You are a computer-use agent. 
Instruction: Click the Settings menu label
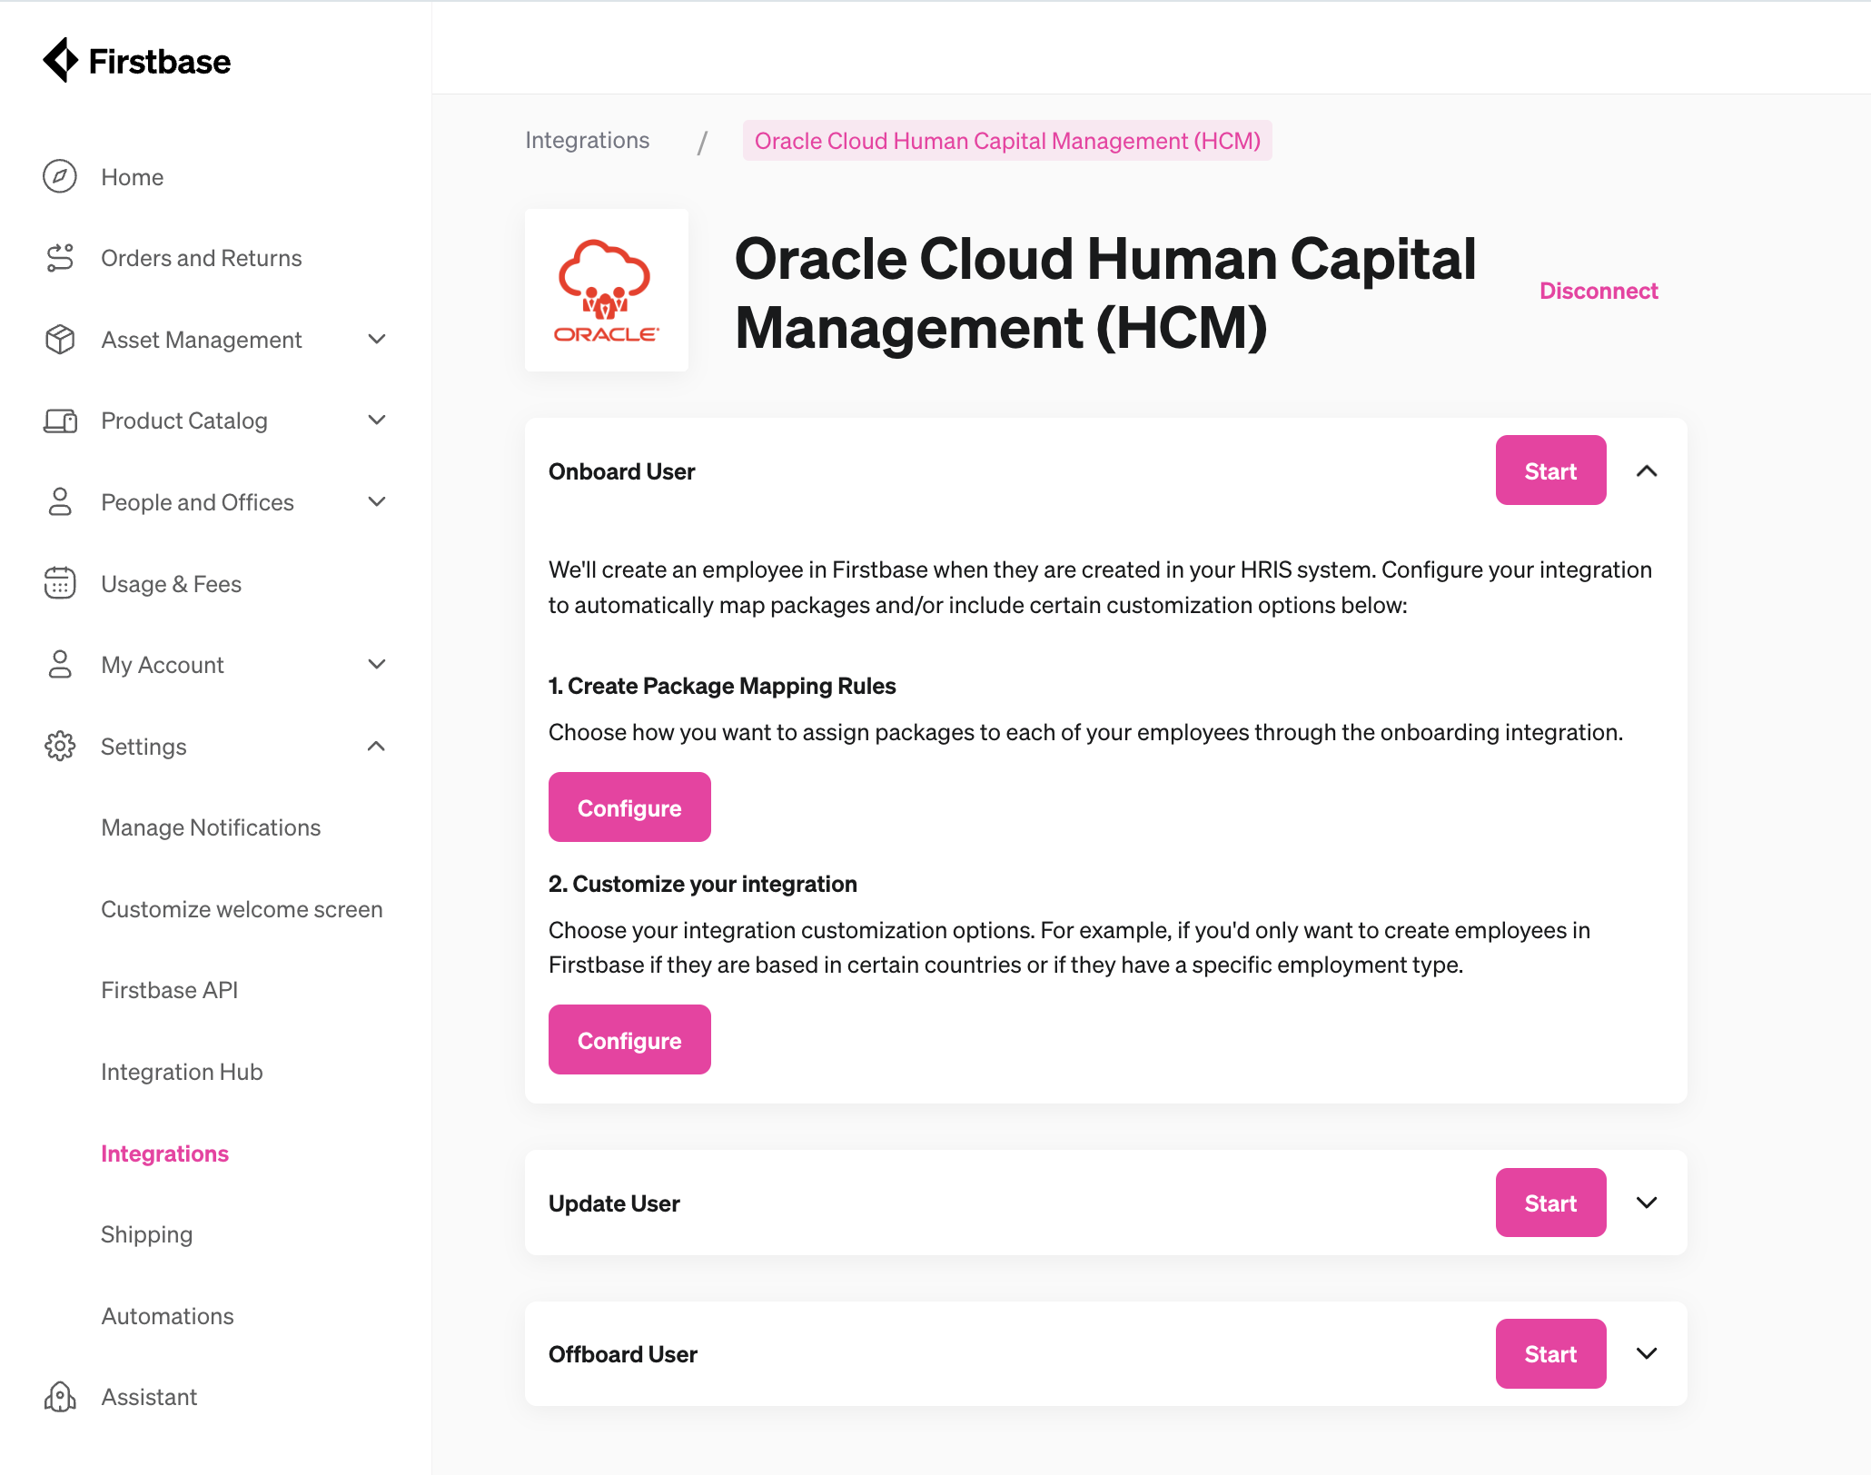[x=143, y=747]
